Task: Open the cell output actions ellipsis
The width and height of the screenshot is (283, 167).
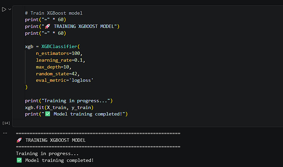Action: coord(5,133)
